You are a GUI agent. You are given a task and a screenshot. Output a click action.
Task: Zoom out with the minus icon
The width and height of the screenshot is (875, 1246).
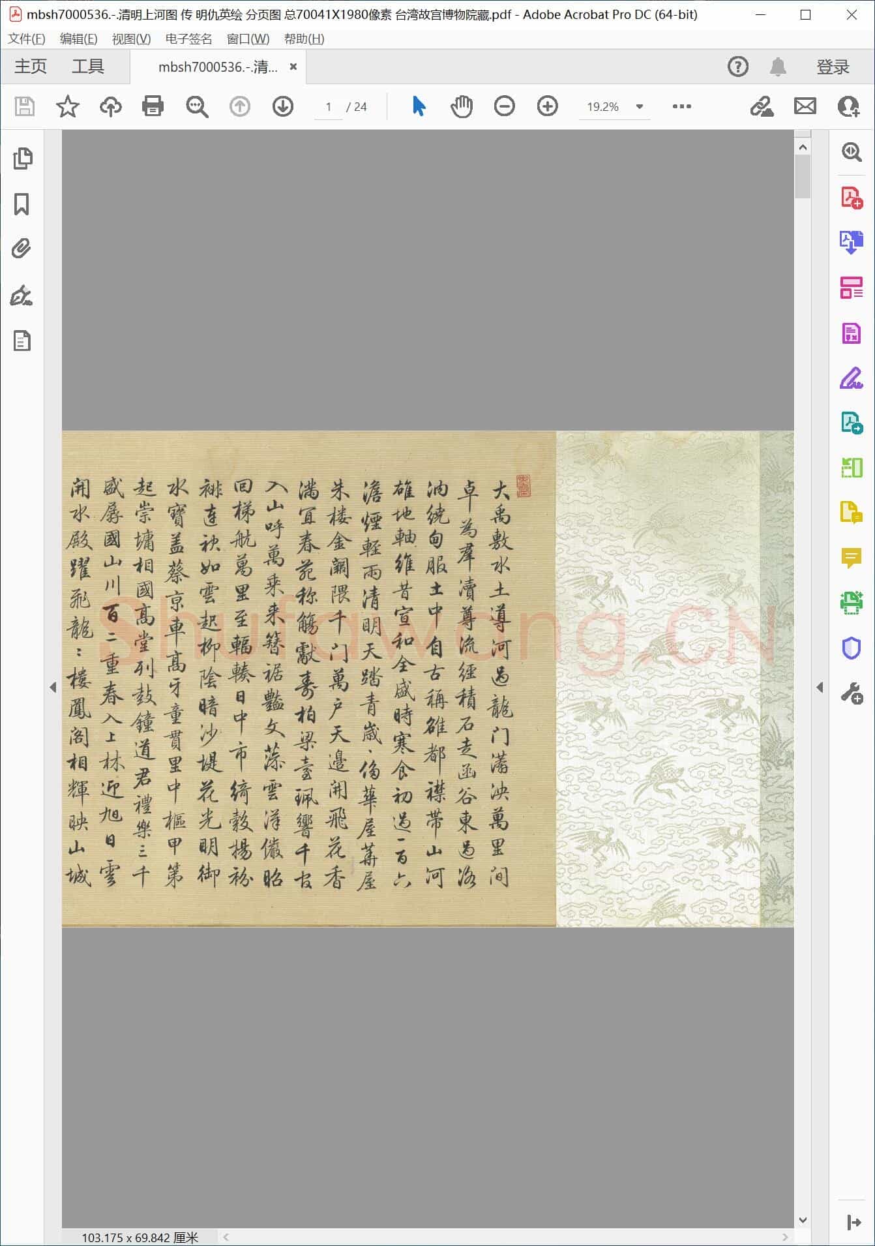tap(505, 106)
